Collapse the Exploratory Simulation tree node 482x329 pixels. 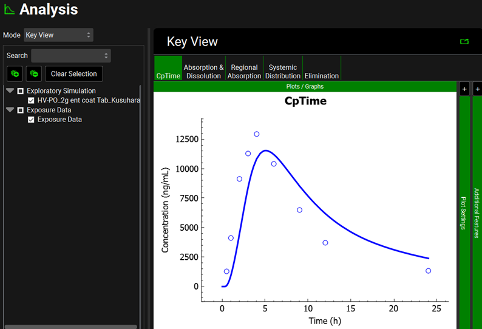[10, 91]
